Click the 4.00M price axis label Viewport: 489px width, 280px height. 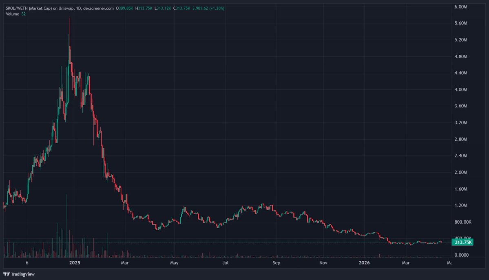pos(460,89)
